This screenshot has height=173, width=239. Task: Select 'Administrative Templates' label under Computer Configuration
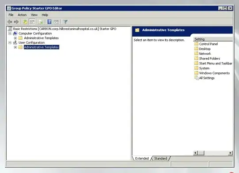[41, 38]
